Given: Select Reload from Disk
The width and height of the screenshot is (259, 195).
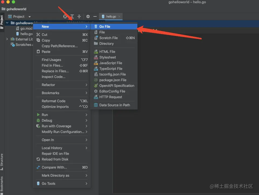Looking at the screenshot, I should [62, 159].
